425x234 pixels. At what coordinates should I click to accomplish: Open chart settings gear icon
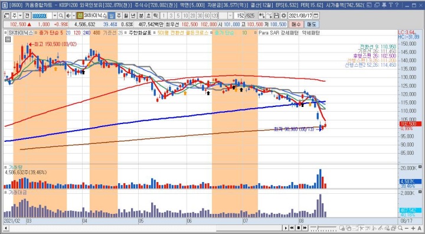click(283, 16)
